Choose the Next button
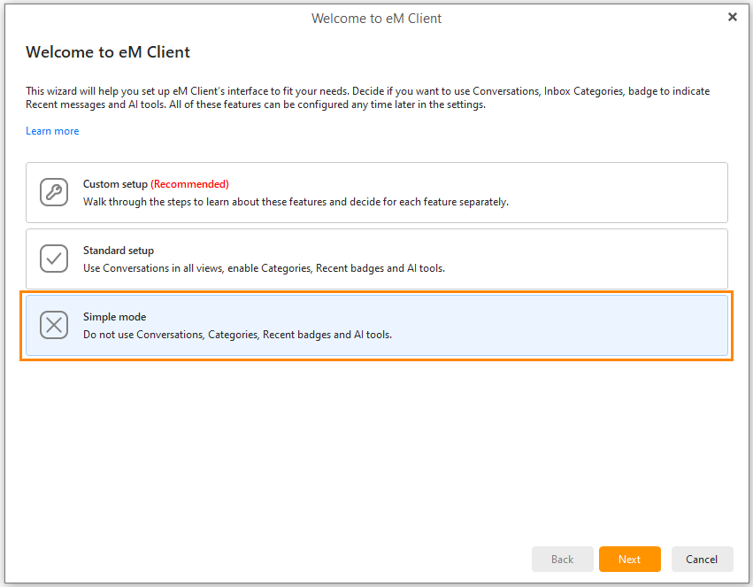This screenshot has width=753, height=587. 630,560
